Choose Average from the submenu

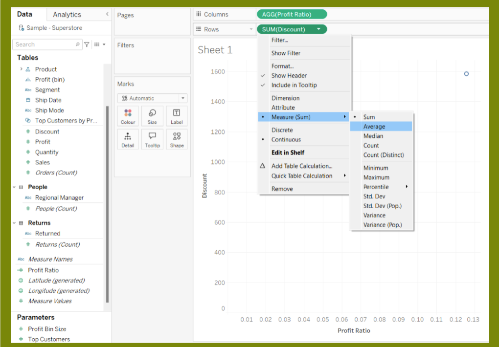[381, 127]
